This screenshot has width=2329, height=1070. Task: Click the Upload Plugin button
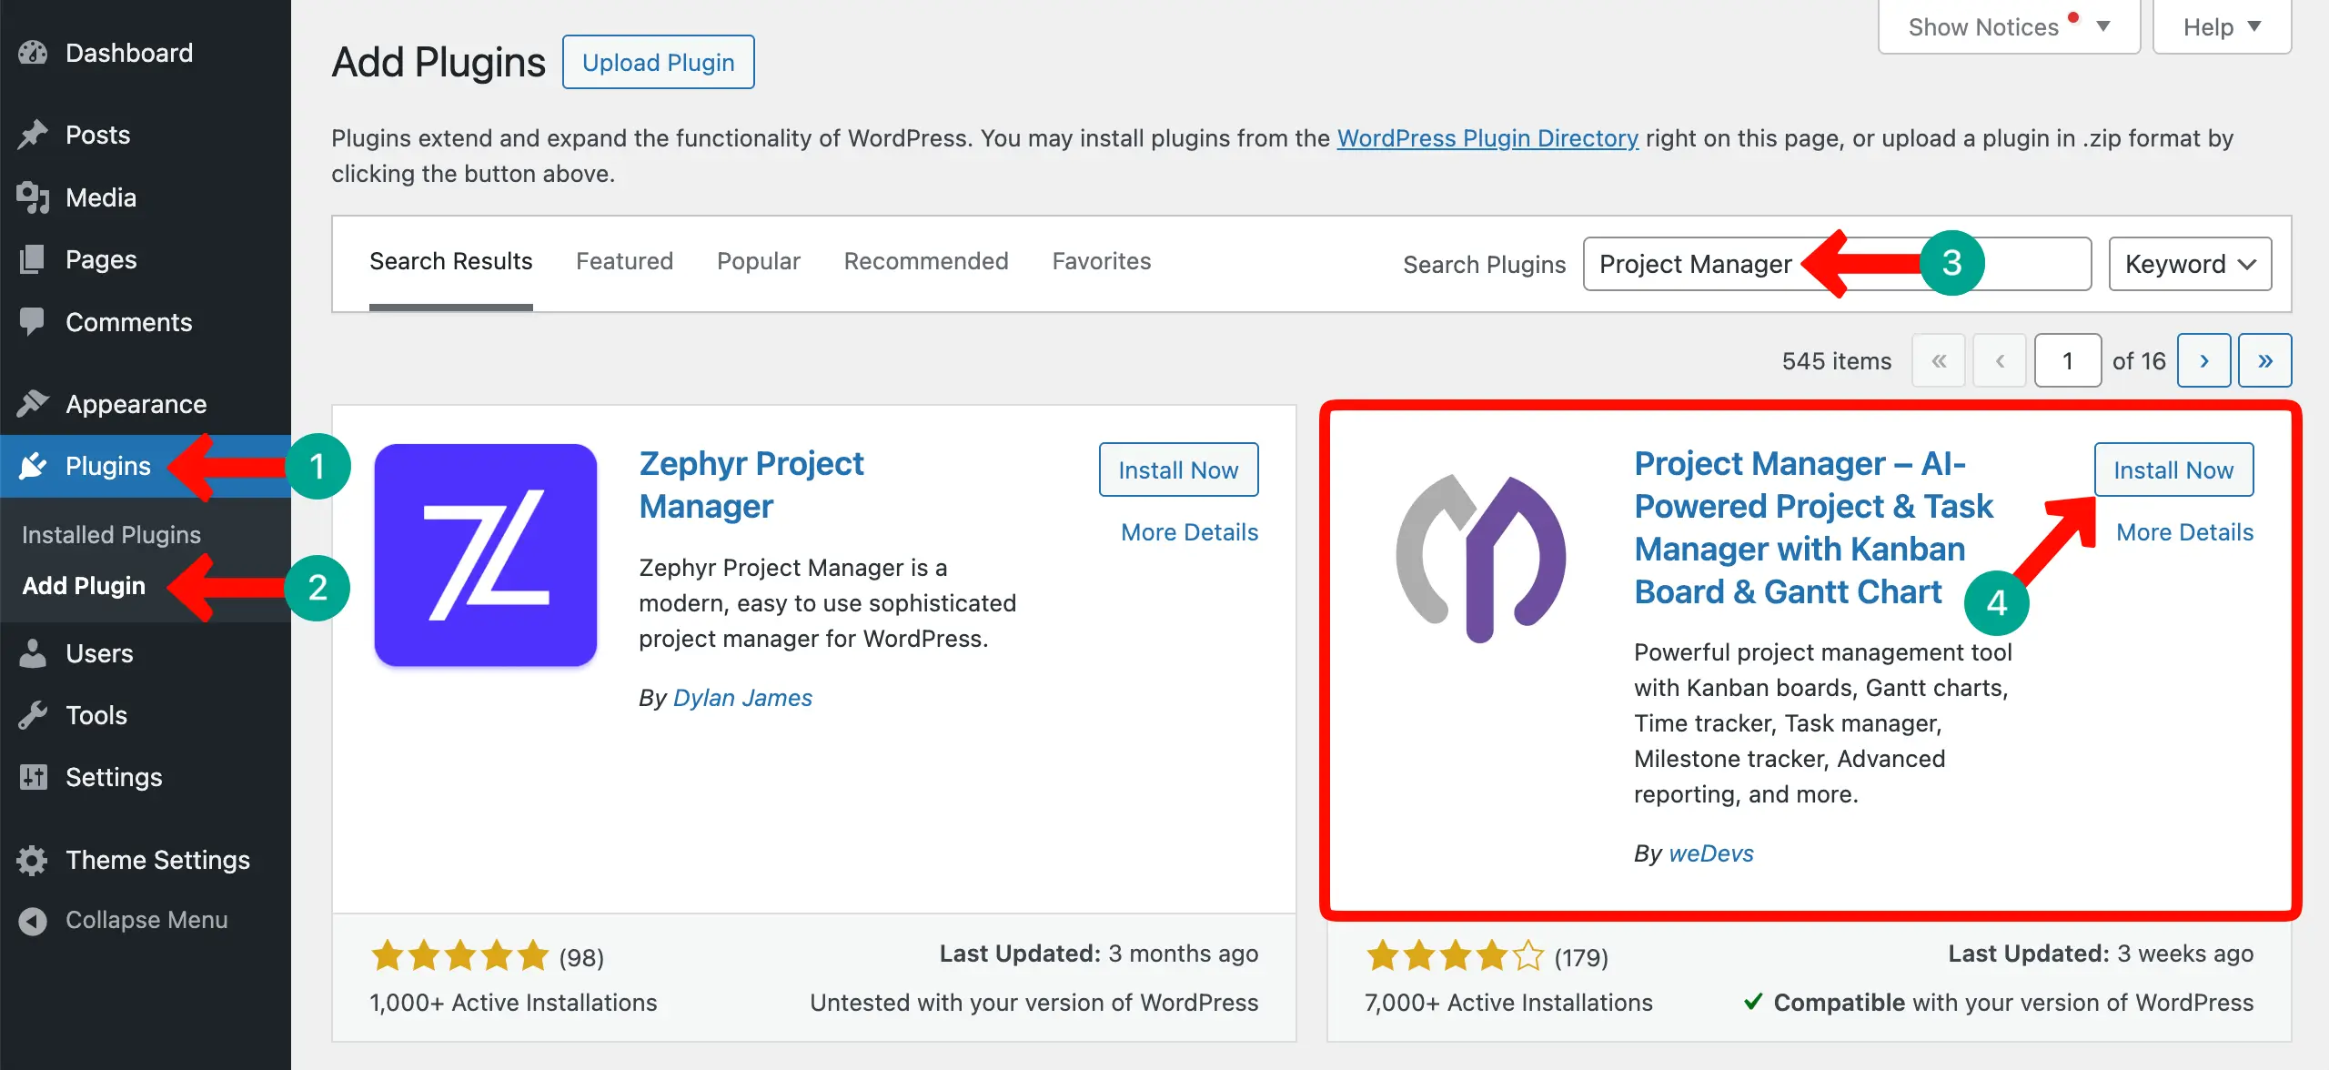click(658, 62)
